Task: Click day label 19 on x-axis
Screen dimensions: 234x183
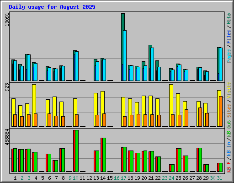Action: point(137,178)
